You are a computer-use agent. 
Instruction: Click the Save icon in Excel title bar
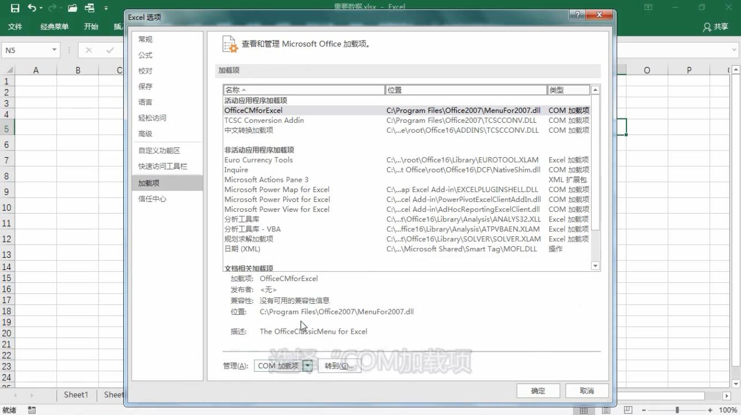(x=15, y=8)
